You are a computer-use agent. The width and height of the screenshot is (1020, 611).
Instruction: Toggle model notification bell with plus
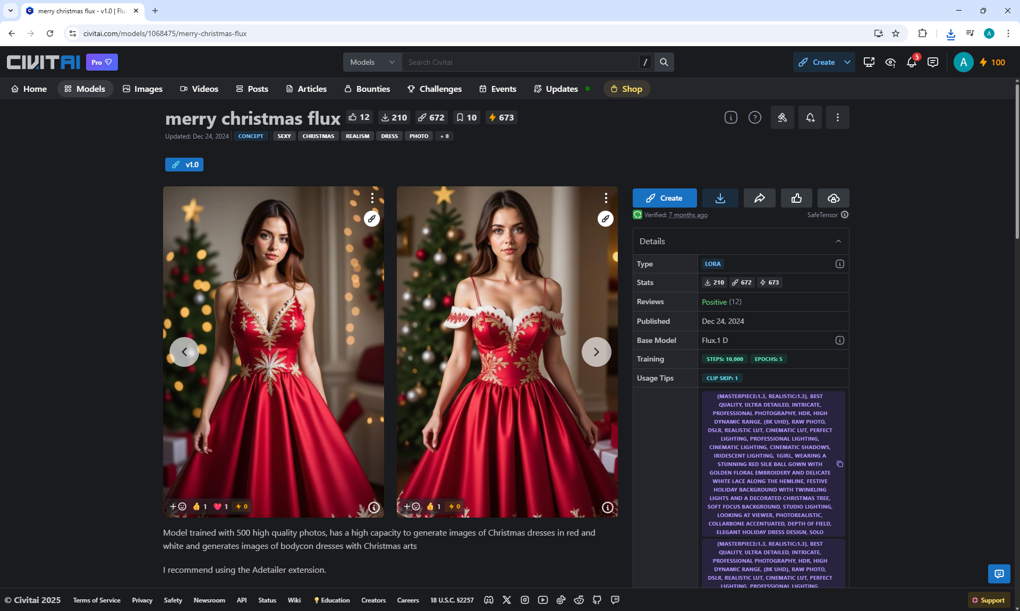coord(810,117)
